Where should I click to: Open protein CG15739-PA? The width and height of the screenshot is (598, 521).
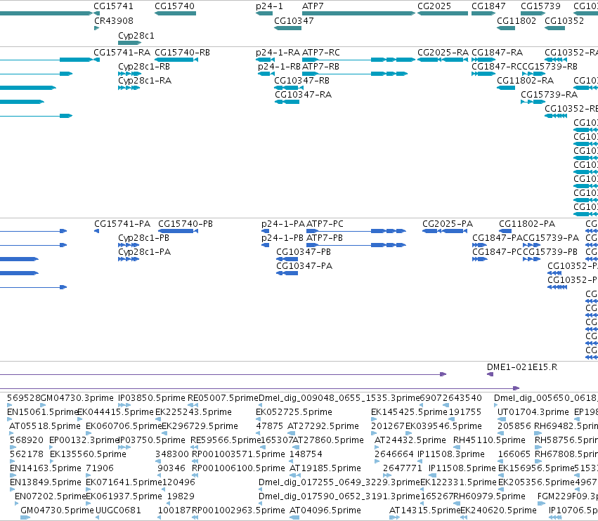[551, 238]
